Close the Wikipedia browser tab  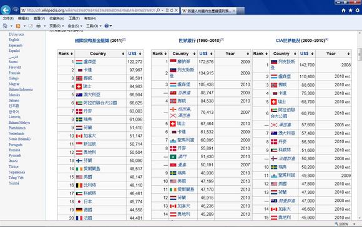coord(233,11)
